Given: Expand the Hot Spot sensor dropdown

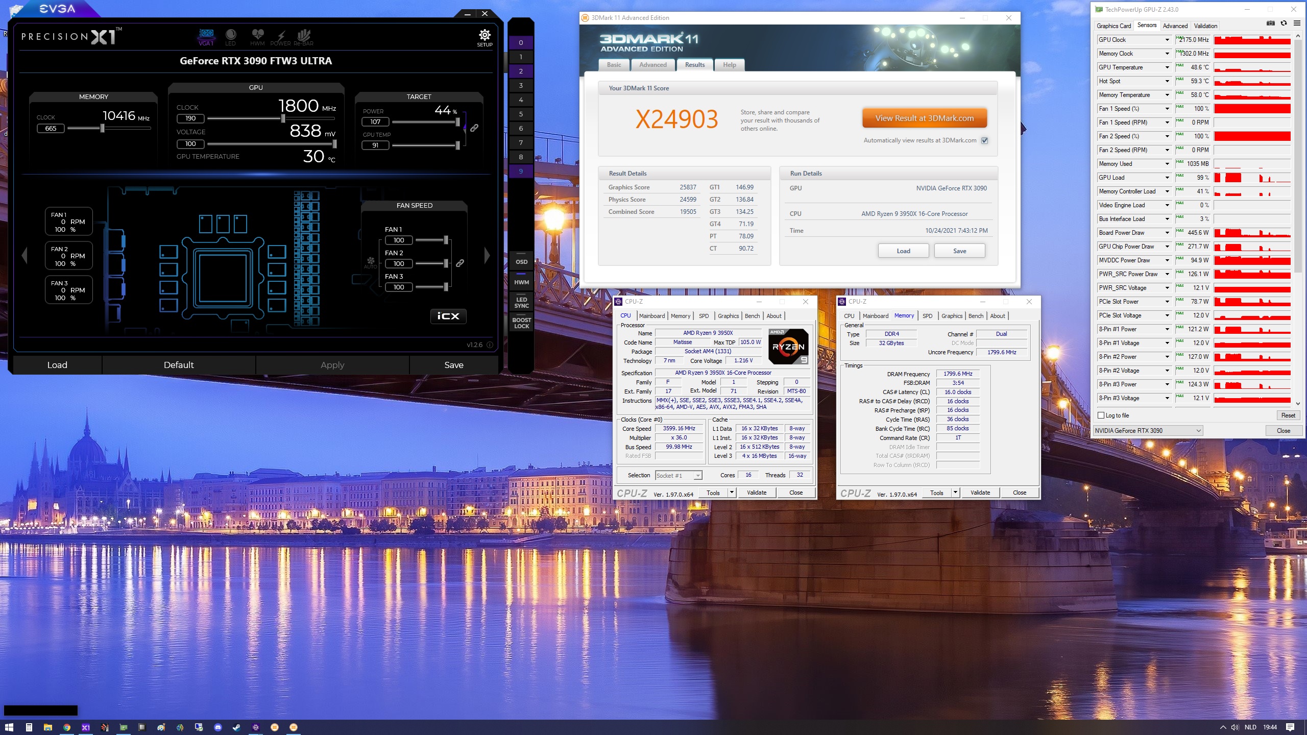Looking at the screenshot, I should pos(1167,81).
